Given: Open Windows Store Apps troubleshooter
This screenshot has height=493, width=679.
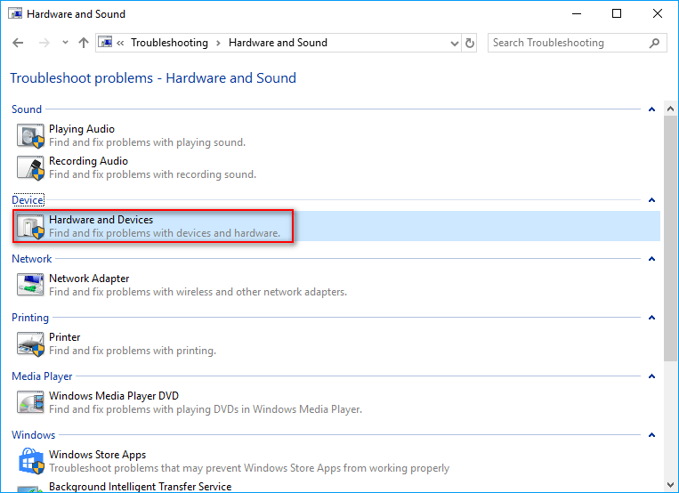Looking at the screenshot, I should (x=97, y=455).
